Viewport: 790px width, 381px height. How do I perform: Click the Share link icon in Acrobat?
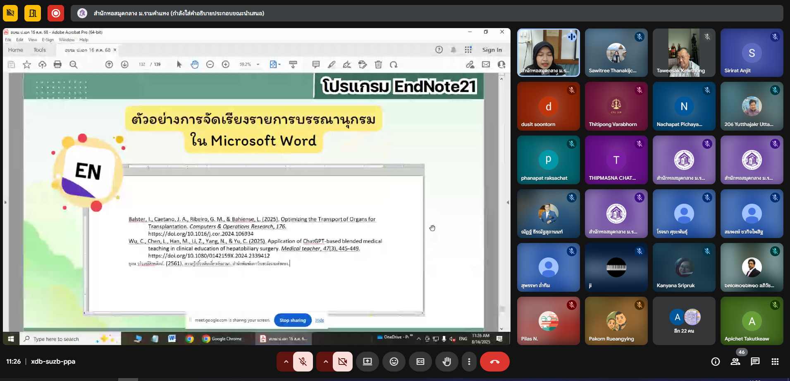coord(470,64)
